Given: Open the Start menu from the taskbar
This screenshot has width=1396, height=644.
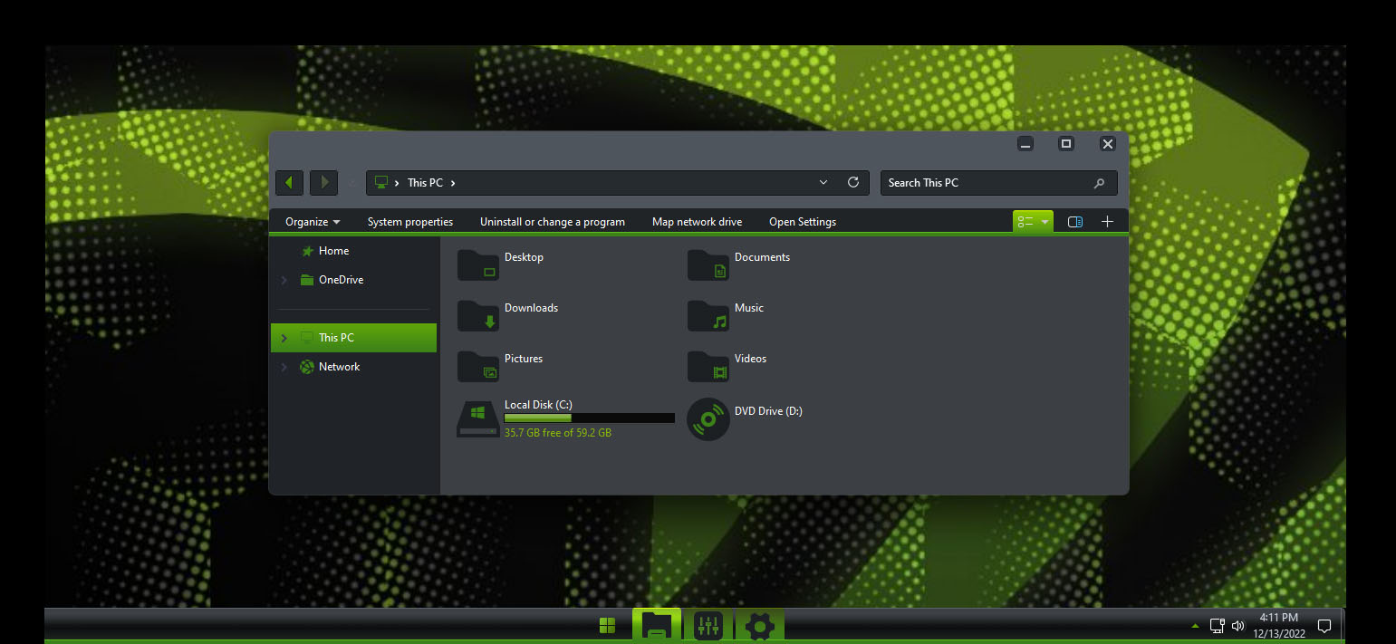Looking at the screenshot, I should 606,625.
